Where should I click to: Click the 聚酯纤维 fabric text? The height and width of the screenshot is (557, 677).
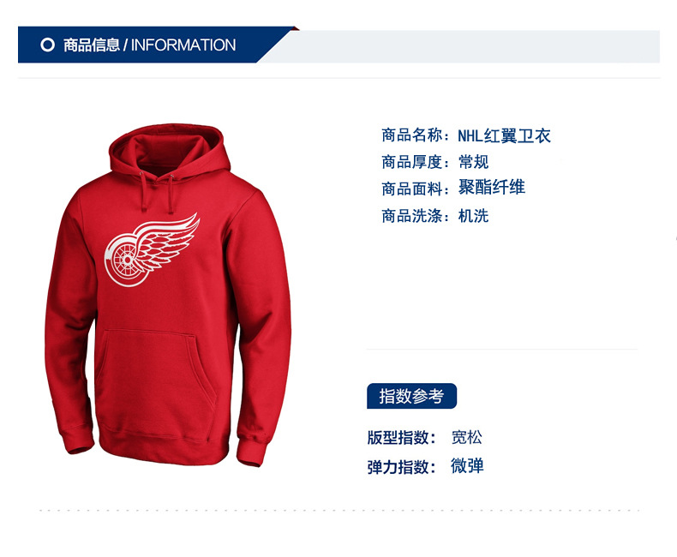click(491, 188)
